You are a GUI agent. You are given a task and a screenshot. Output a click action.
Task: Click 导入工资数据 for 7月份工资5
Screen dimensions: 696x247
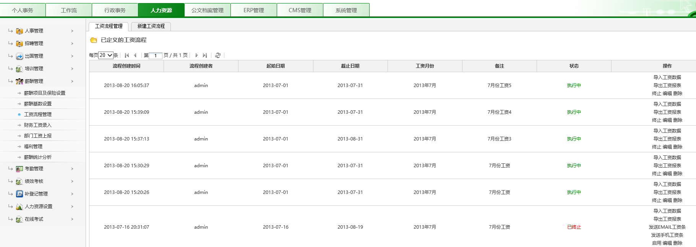[667, 77]
